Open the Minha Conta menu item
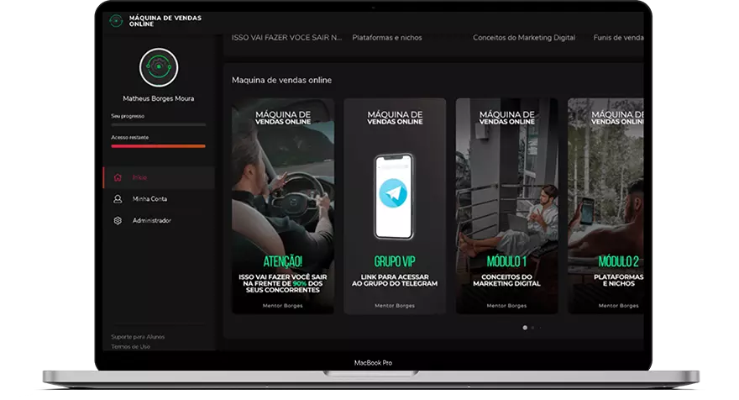The width and height of the screenshot is (739, 400). (x=149, y=199)
